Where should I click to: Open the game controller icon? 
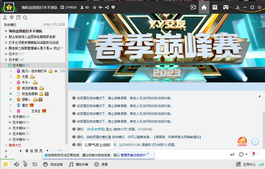click(226, 7)
